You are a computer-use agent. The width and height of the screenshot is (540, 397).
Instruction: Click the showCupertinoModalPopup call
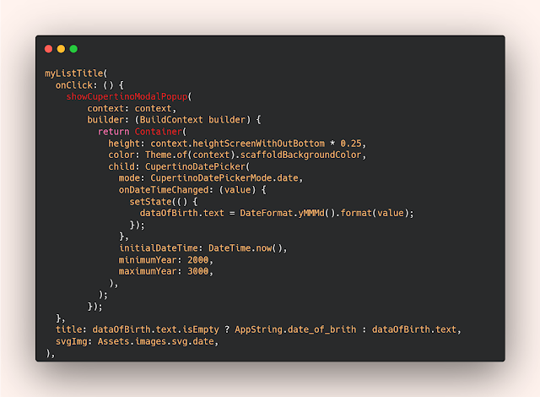click(x=127, y=96)
